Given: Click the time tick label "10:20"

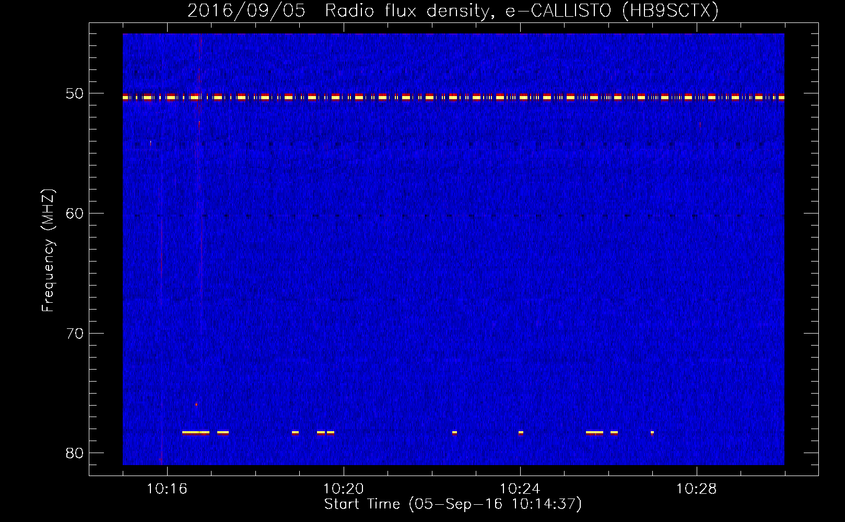Looking at the screenshot, I should [344, 489].
